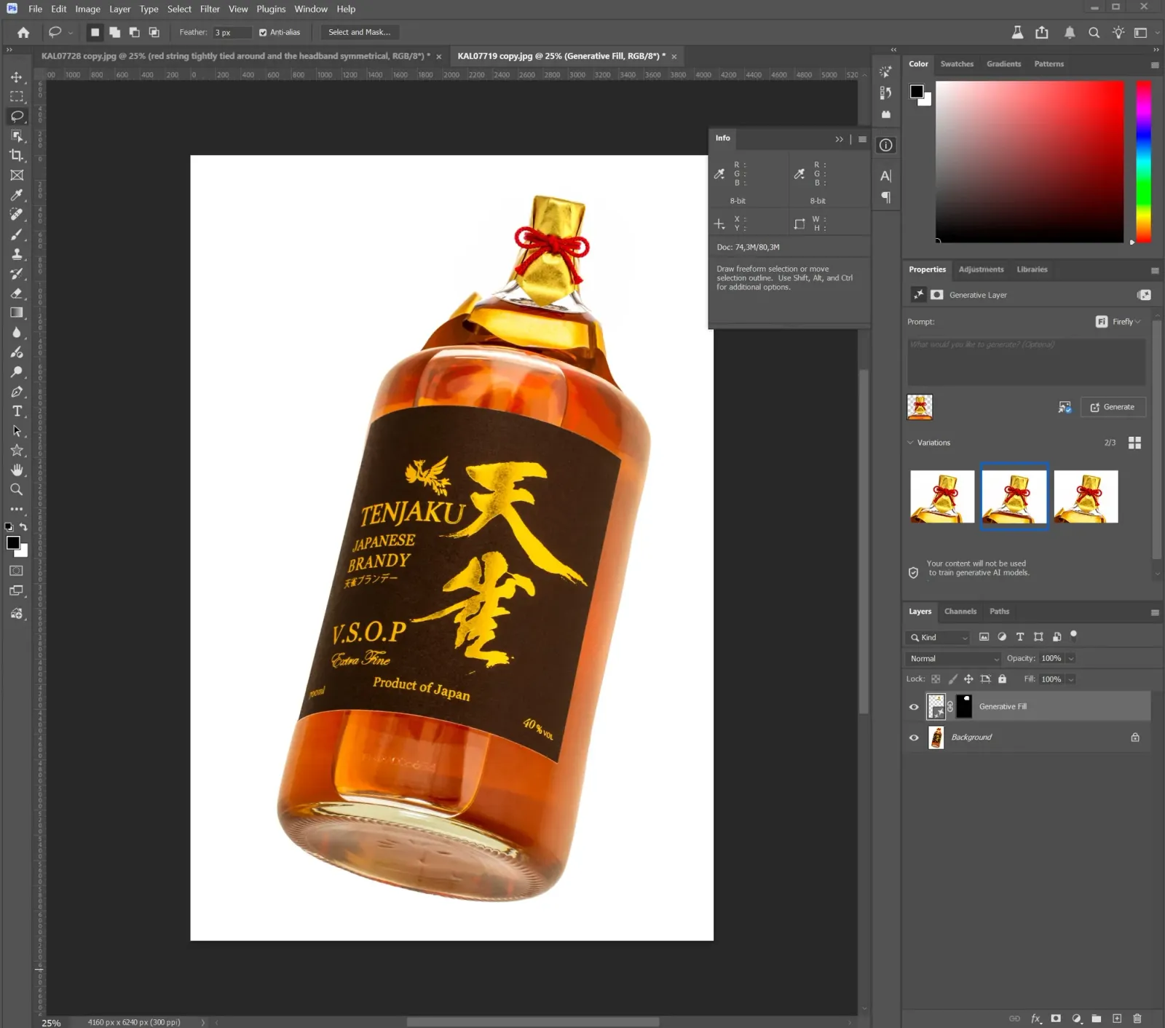Open the Filter menu
Viewport: 1165px width, 1028px height.
point(210,9)
